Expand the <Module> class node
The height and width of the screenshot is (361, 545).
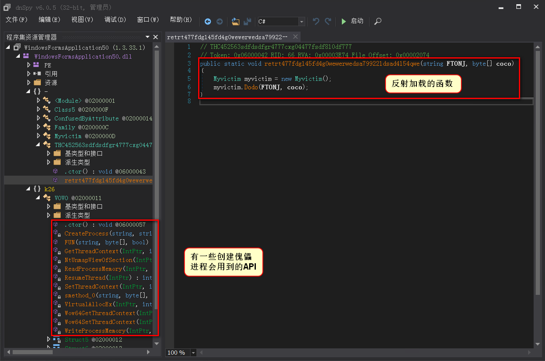point(39,101)
